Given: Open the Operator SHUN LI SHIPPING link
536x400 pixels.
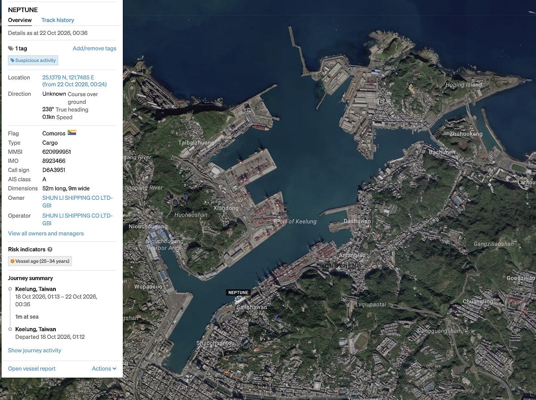Looking at the screenshot, I should point(77,219).
